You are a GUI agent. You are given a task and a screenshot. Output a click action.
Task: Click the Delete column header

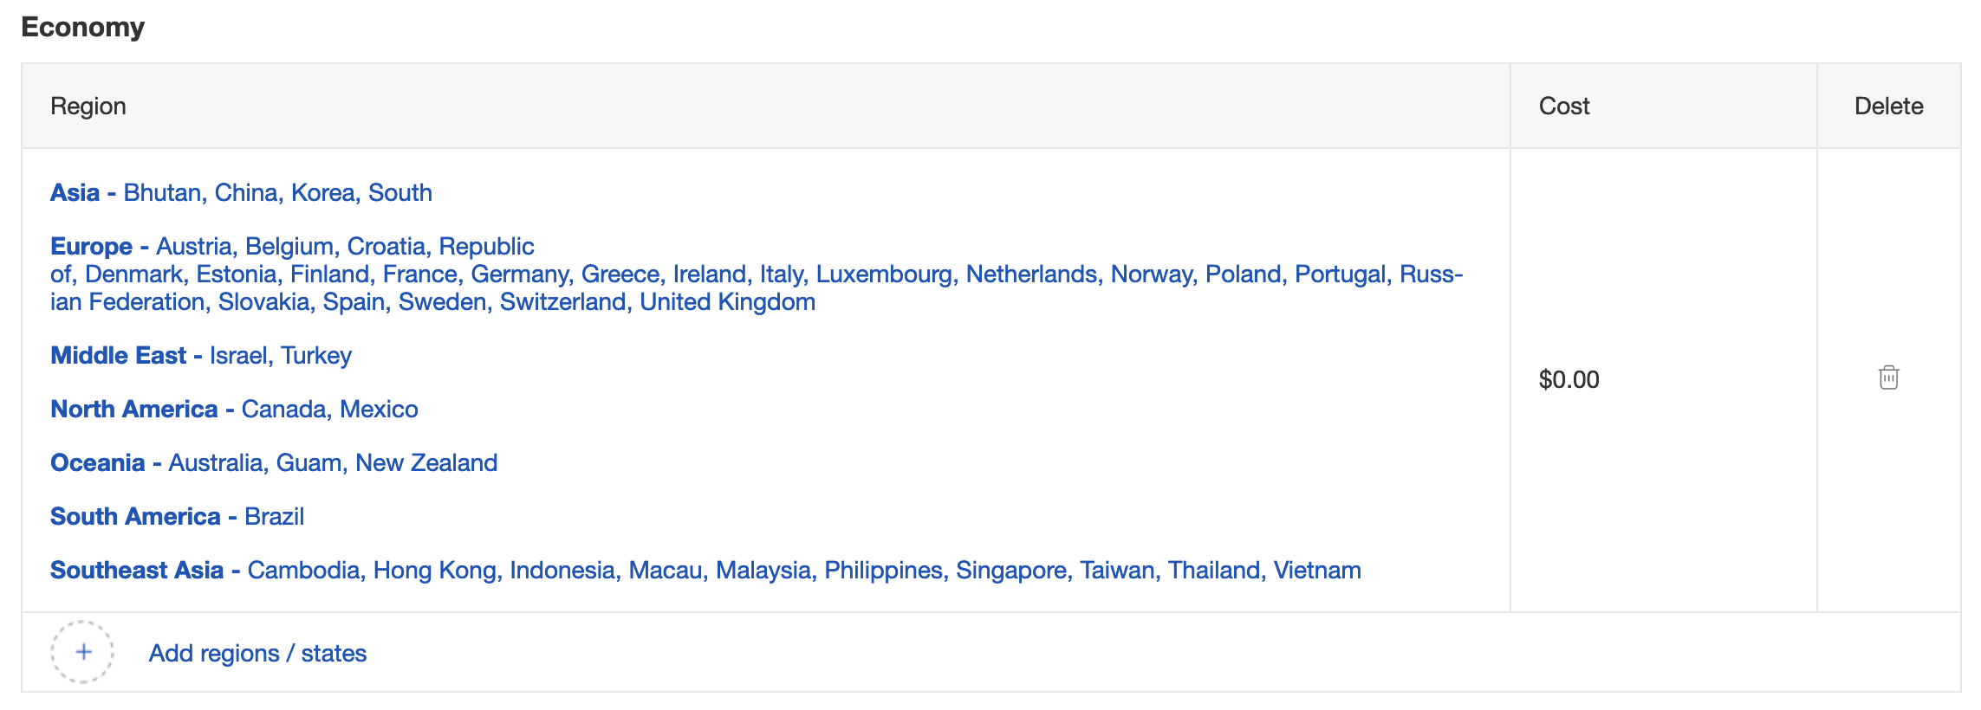pyautogui.click(x=1888, y=106)
